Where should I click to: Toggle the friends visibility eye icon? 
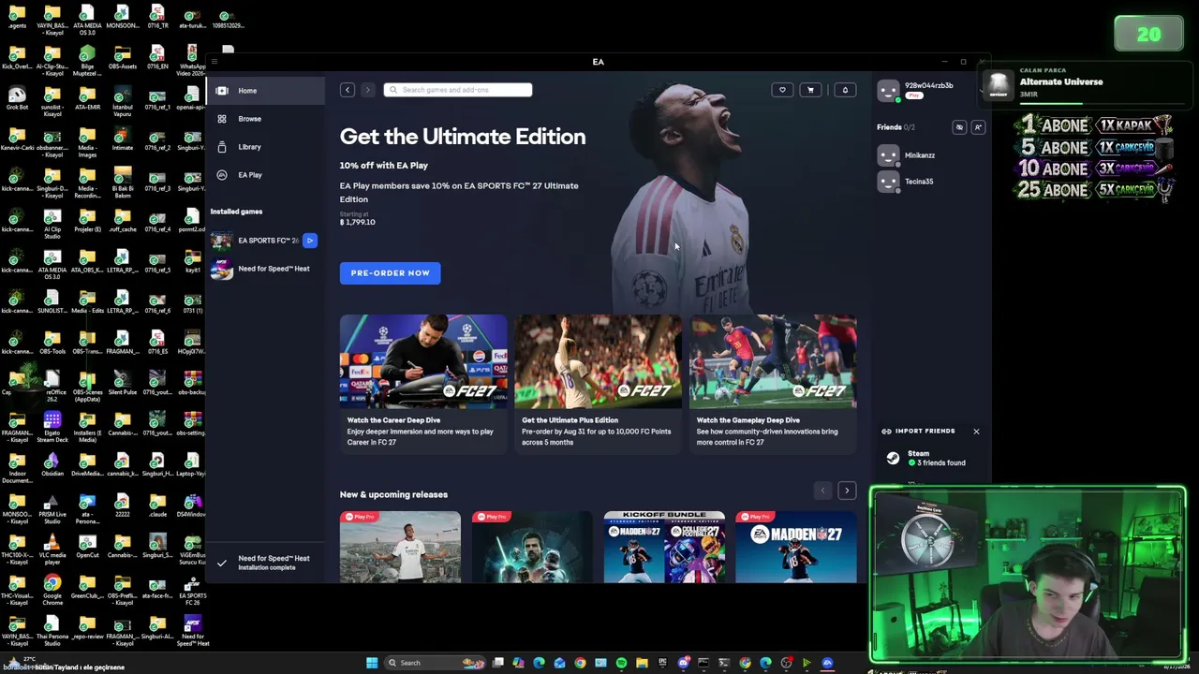[x=959, y=127]
